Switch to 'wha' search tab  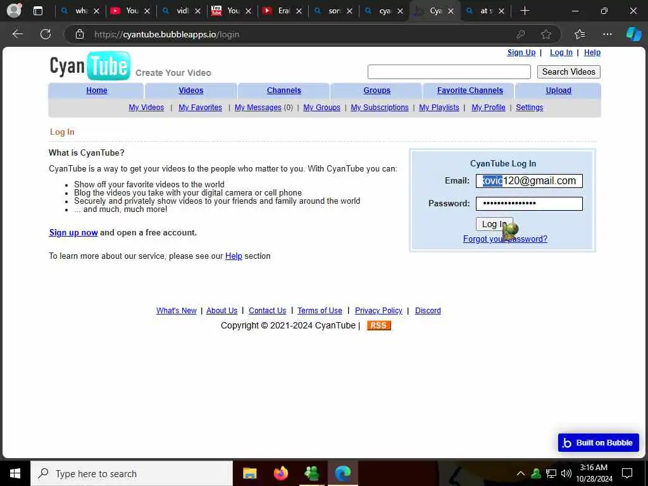(80, 11)
